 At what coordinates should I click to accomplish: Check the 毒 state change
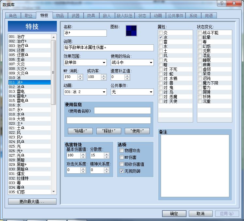tap(200, 42)
